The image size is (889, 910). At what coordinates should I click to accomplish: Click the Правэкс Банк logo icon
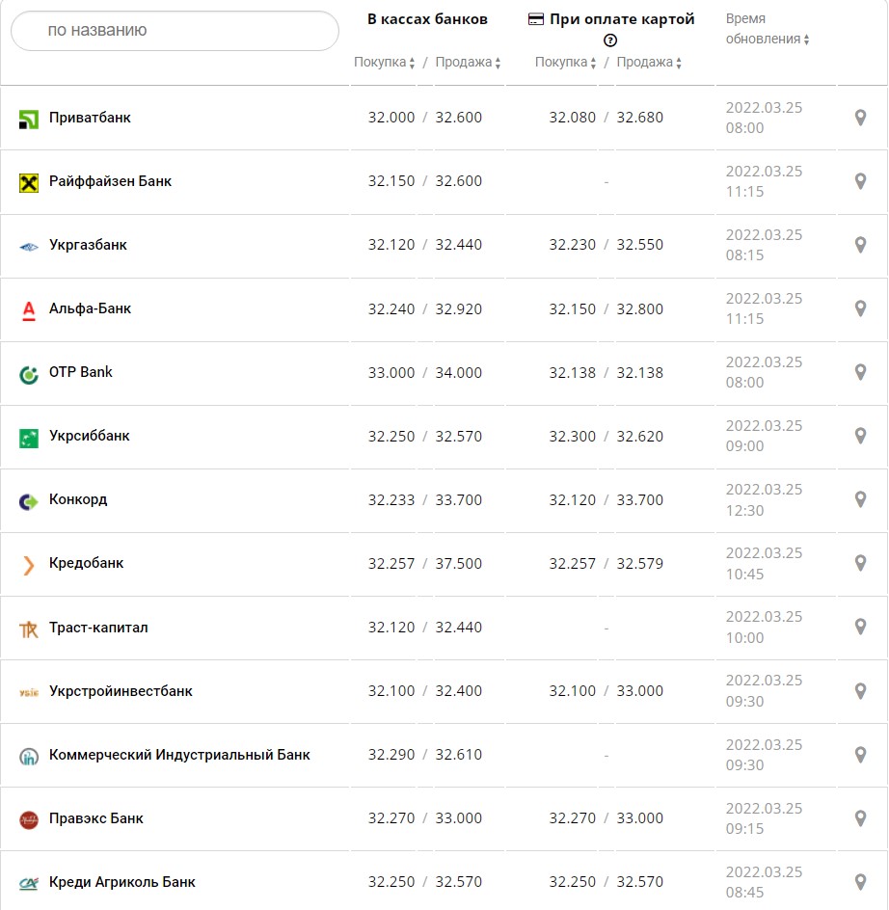pos(29,819)
